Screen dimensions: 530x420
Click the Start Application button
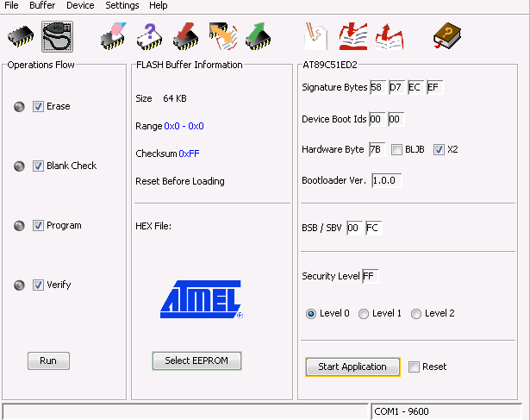[x=352, y=367]
